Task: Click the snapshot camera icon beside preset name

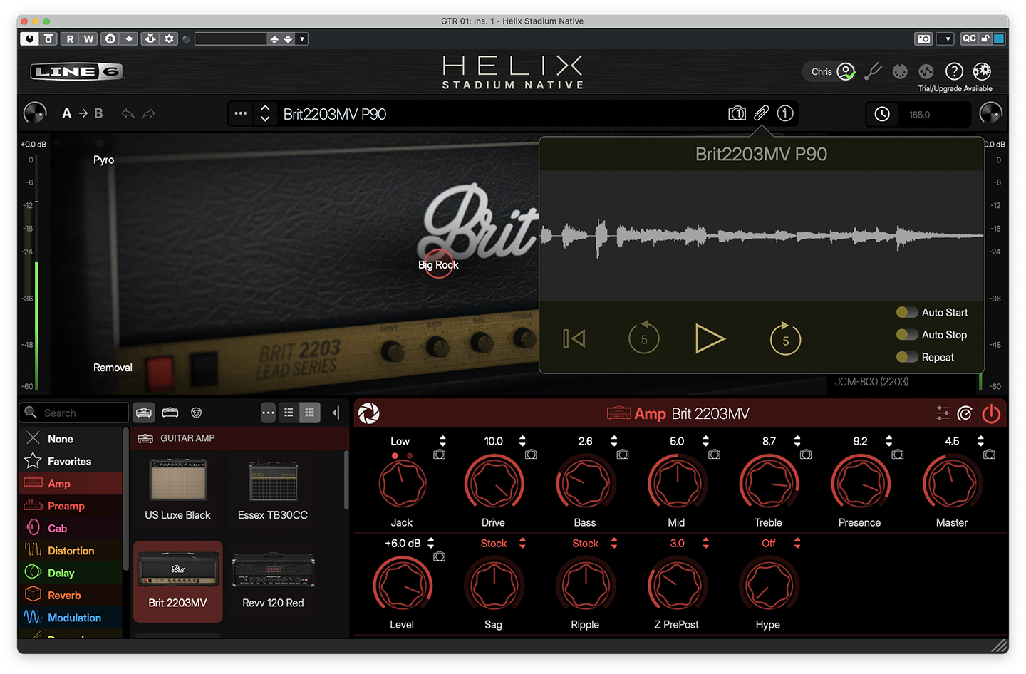Action: coord(737,113)
